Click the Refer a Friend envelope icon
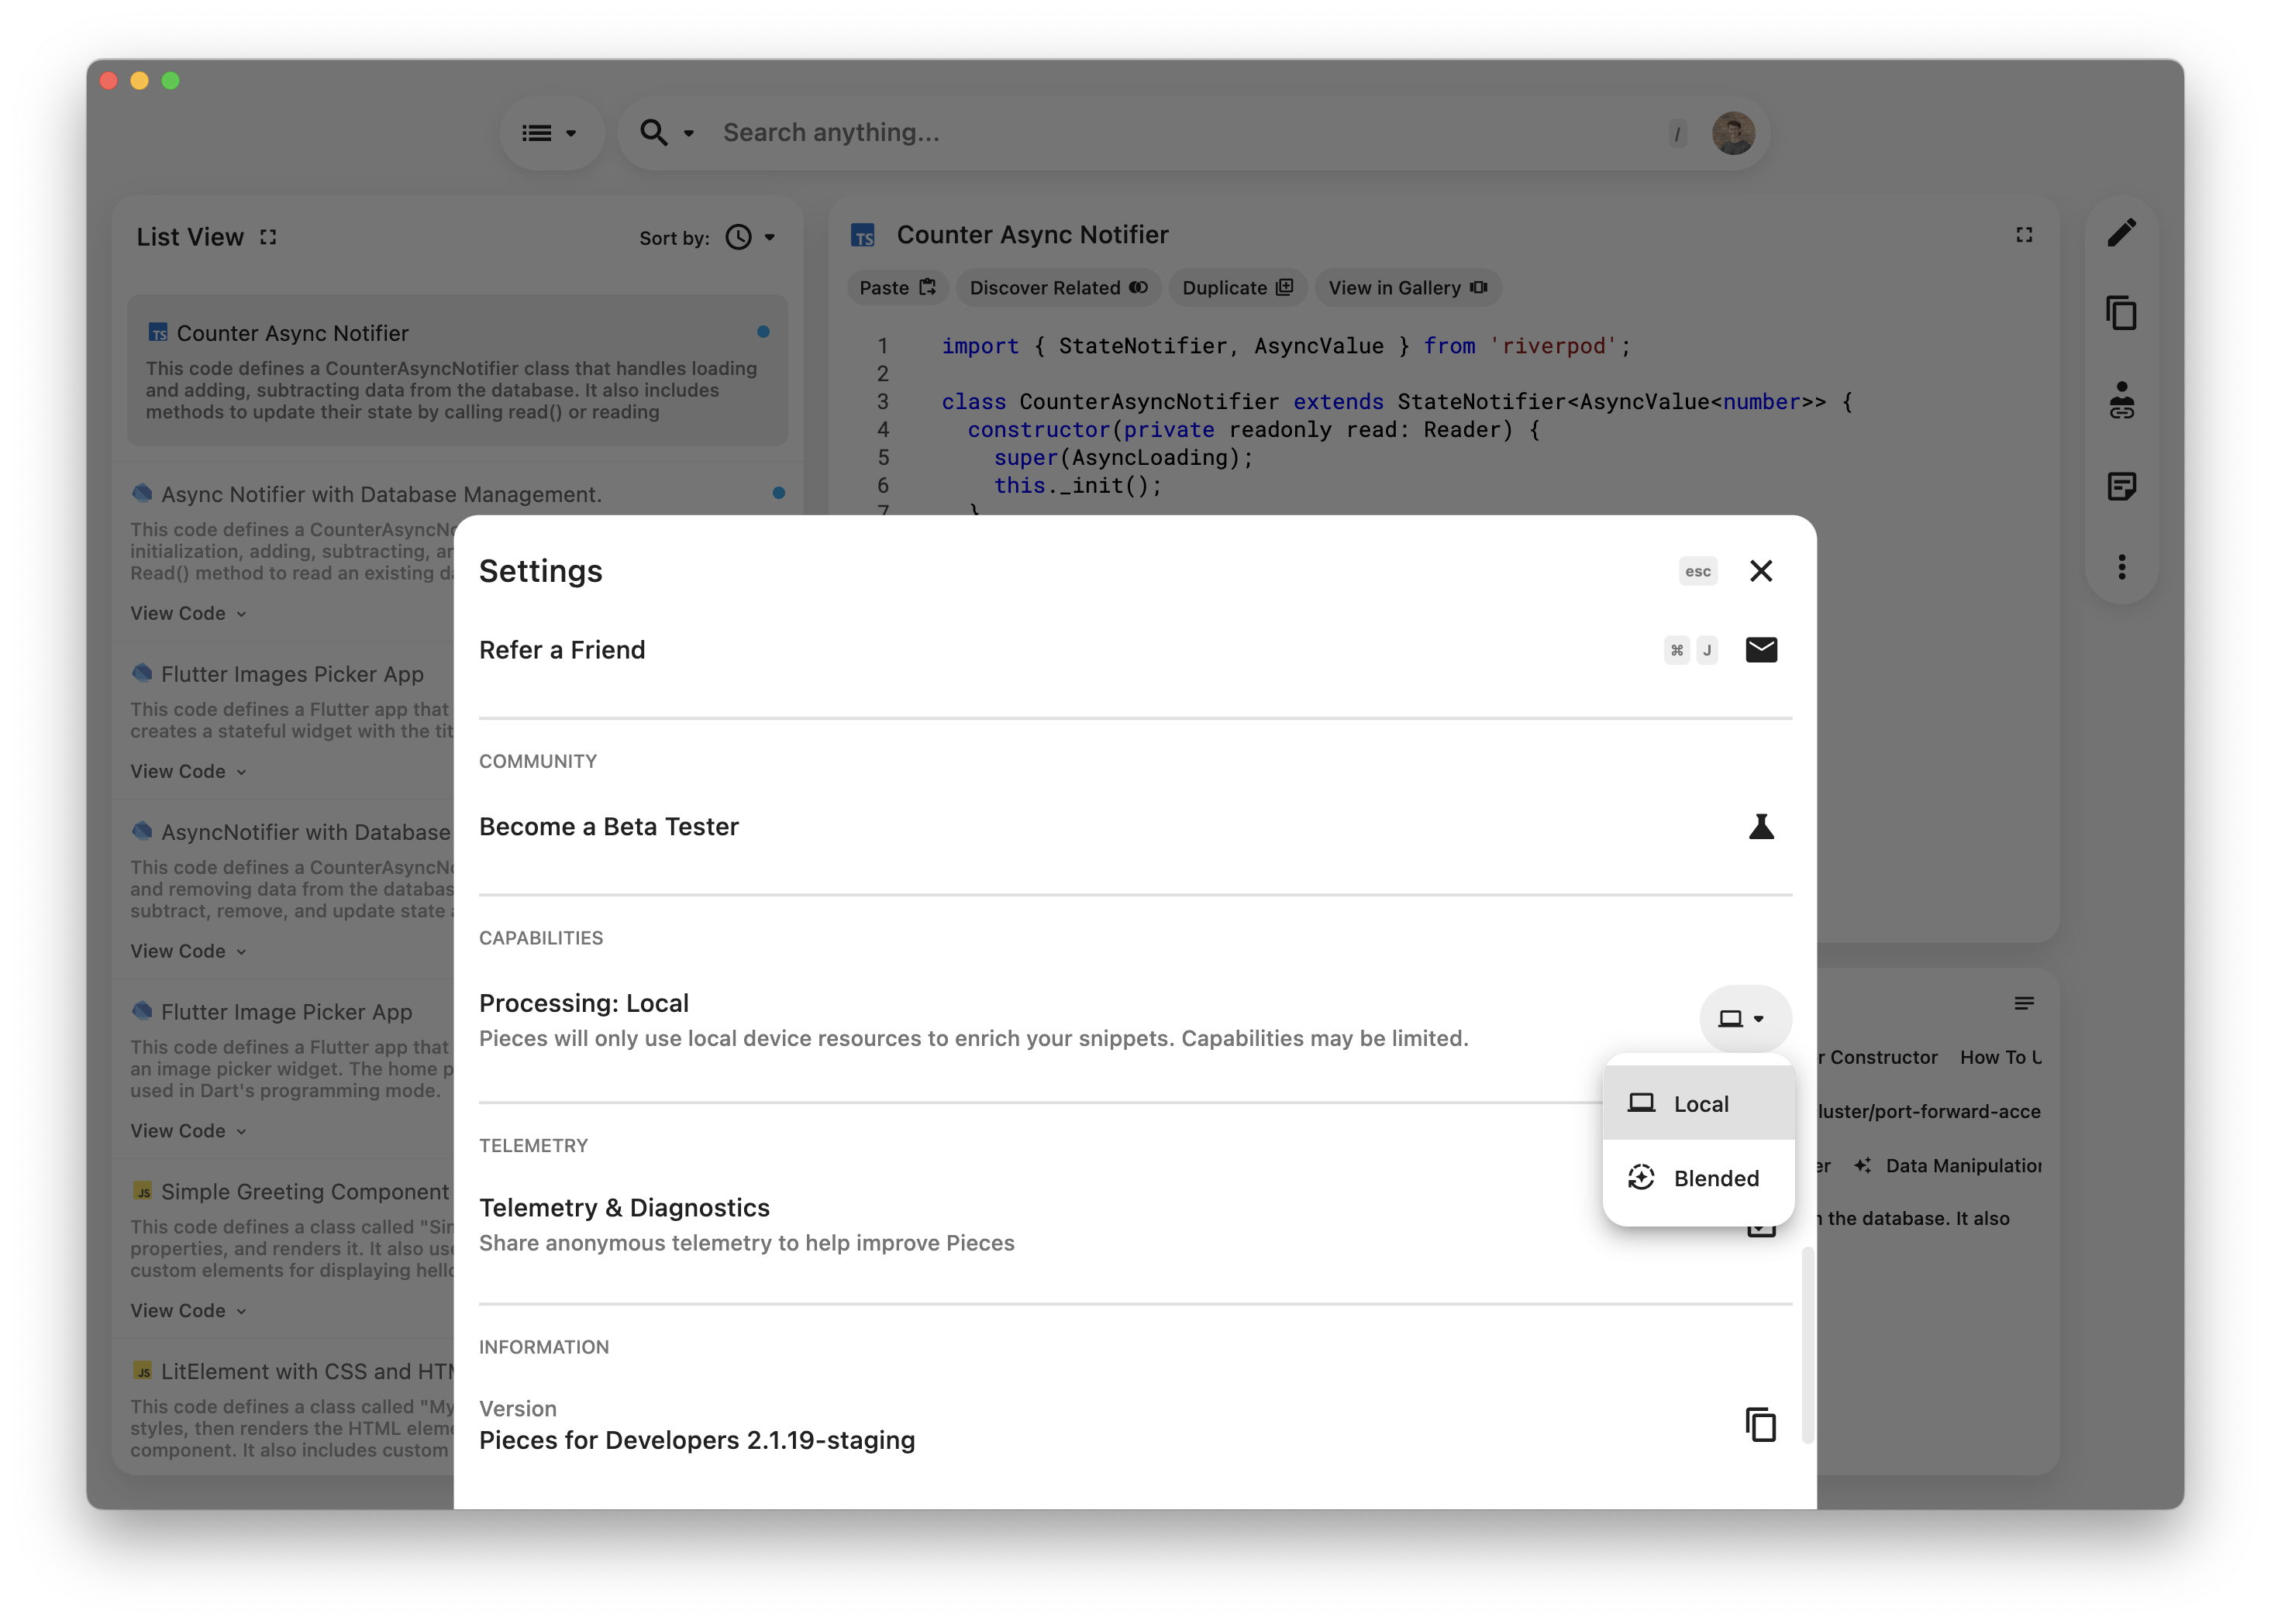2271x1624 pixels. pyautogui.click(x=1761, y=650)
